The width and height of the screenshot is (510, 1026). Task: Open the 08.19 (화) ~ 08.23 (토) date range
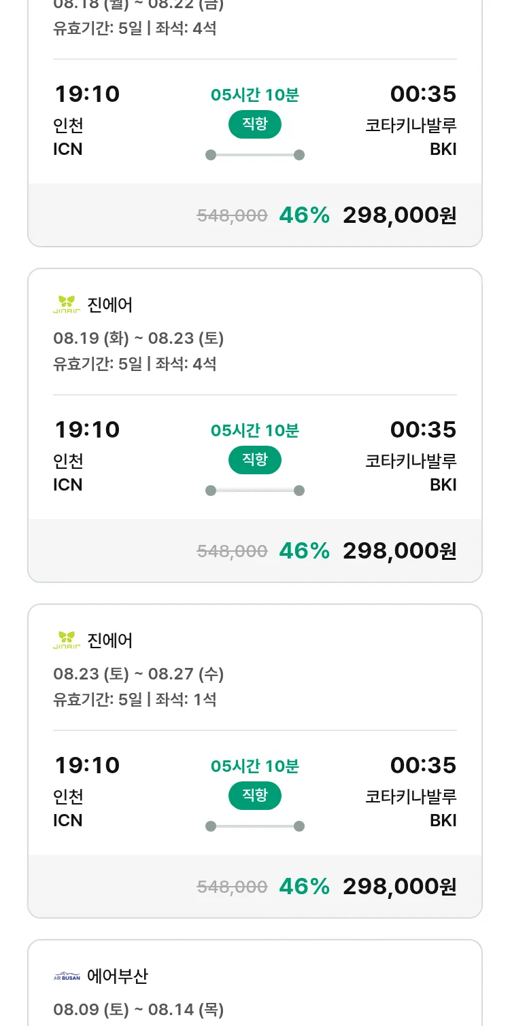[139, 338]
